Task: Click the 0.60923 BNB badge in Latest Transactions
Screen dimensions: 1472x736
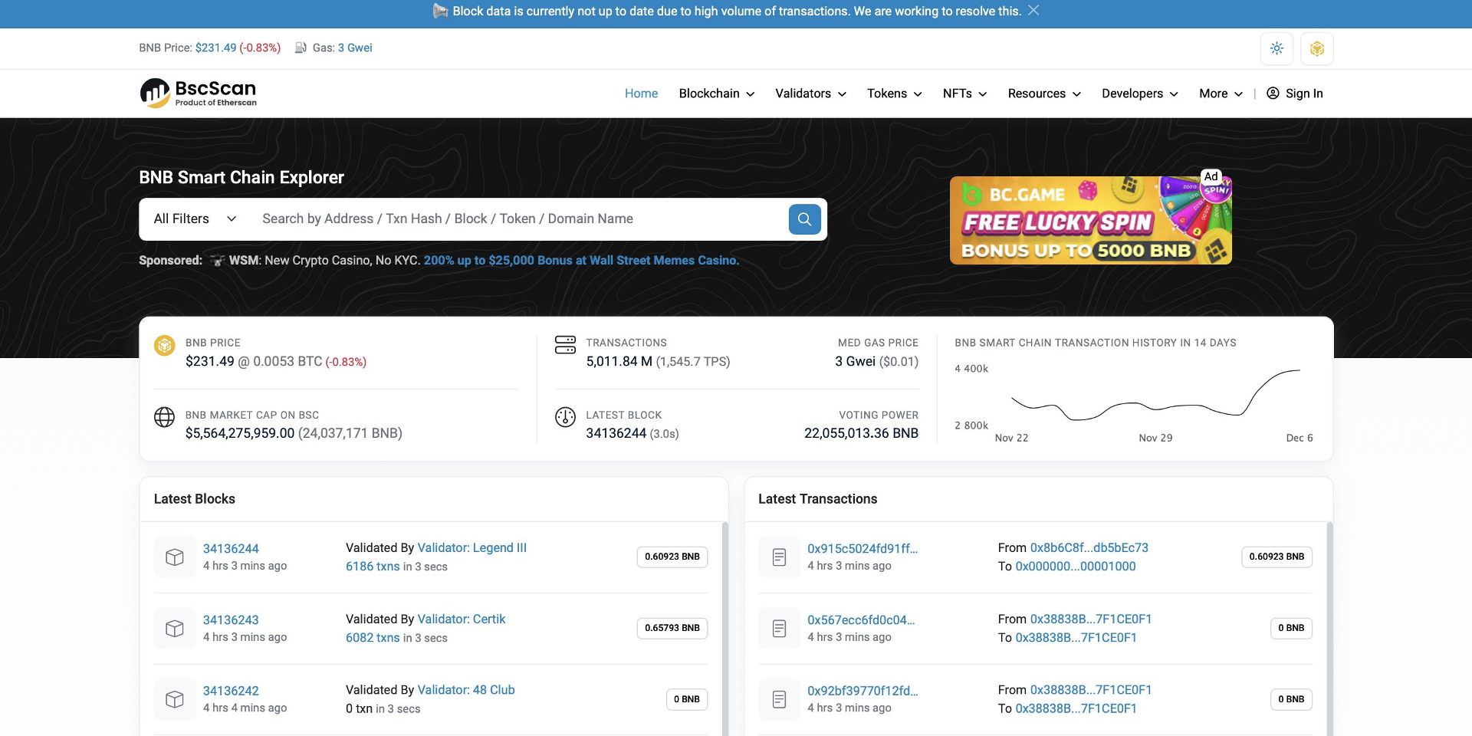Action: (1276, 557)
